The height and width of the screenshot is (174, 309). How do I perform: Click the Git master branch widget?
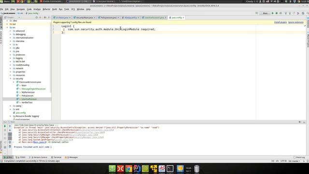coord(294,161)
